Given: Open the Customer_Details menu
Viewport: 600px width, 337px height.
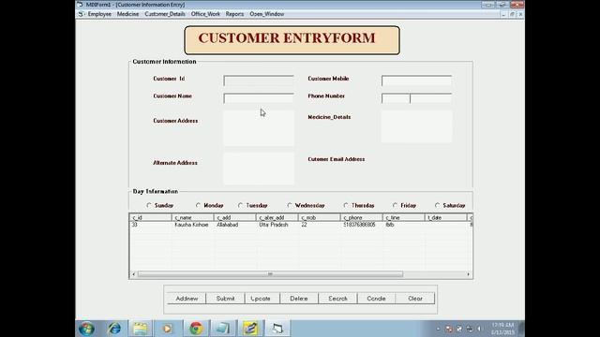Looking at the screenshot, I should [x=165, y=14].
